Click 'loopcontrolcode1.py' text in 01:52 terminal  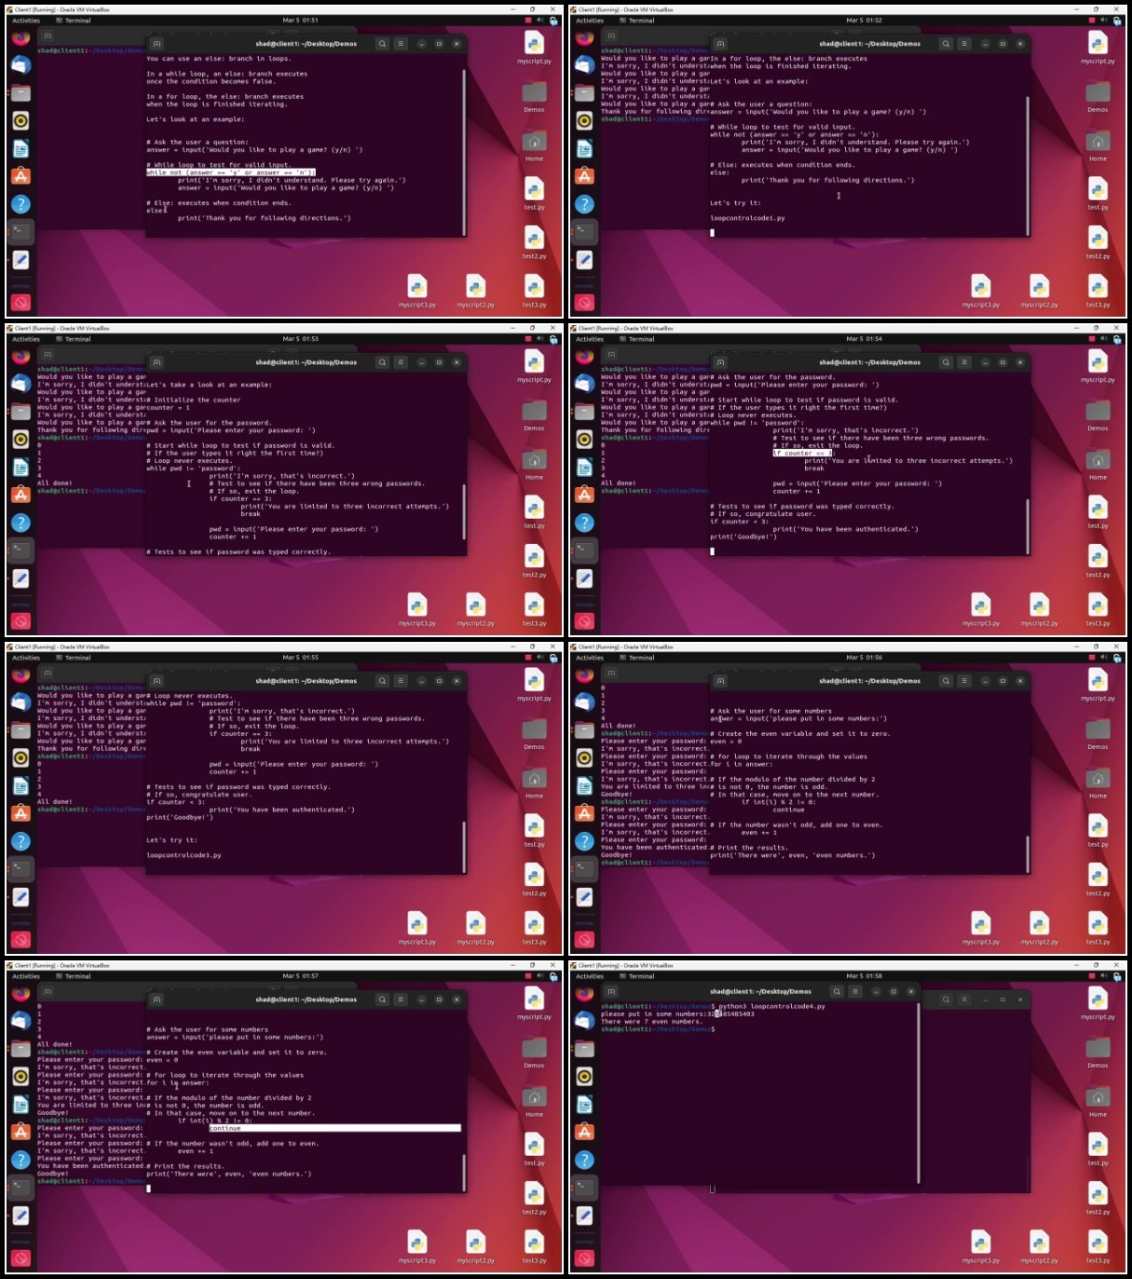pyautogui.click(x=747, y=218)
